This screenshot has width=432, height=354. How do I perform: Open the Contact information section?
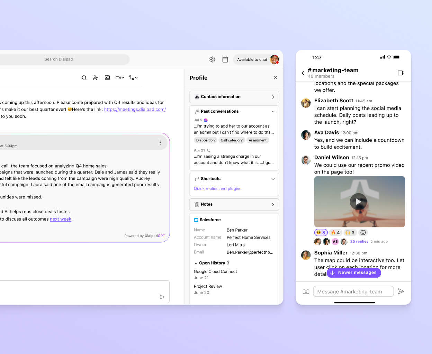[x=234, y=97]
